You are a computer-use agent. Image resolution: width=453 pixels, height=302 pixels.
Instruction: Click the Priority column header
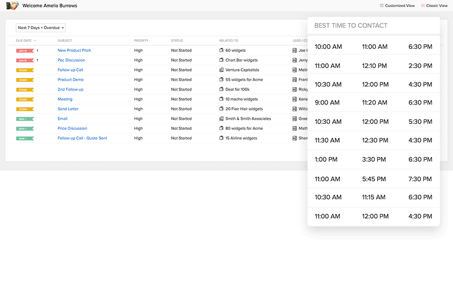141,40
